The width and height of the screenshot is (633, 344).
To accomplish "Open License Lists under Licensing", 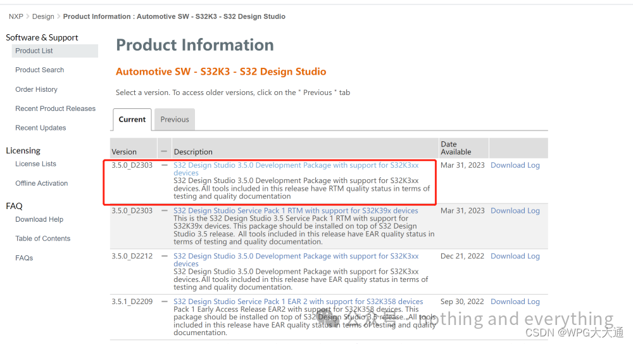I will [x=35, y=163].
